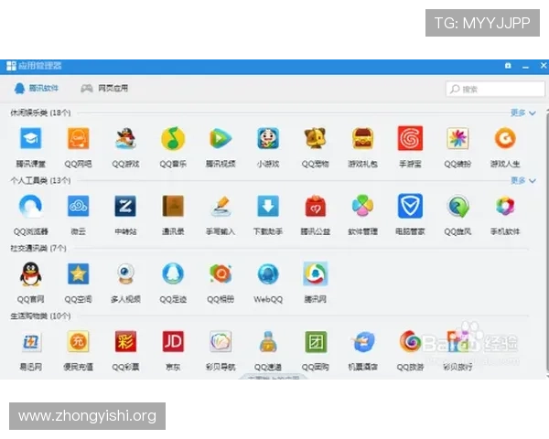The image size is (549, 439).
Task: Open the 电脑管家 shield icon
Action: click(x=410, y=206)
